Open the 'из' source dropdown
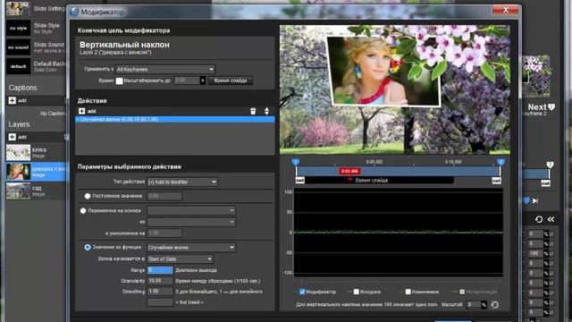Screen dimensions: 572x322 point(191,222)
